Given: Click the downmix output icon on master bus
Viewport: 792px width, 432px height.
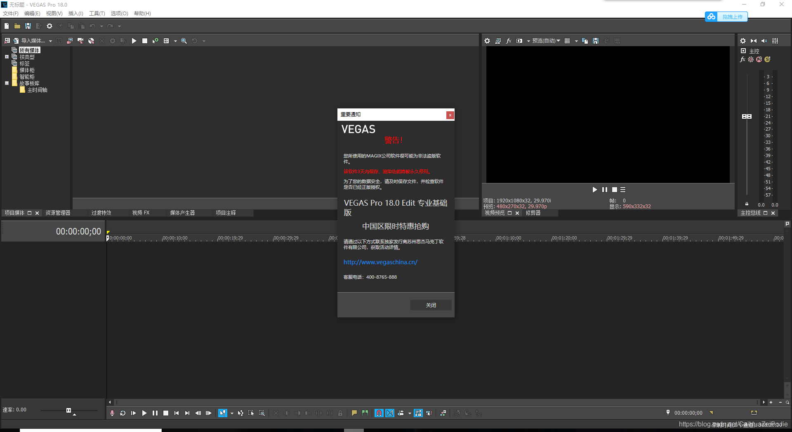Looking at the screenshot, I should (x=754, y=41).
